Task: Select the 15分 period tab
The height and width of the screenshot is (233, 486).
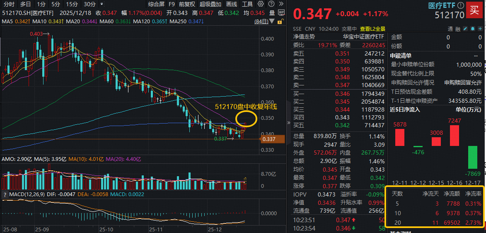Action: (x=72, y=4)
